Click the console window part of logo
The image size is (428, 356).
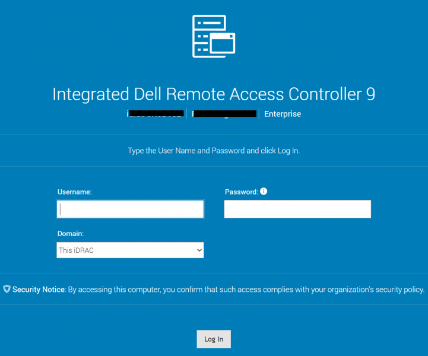[222, 43]
